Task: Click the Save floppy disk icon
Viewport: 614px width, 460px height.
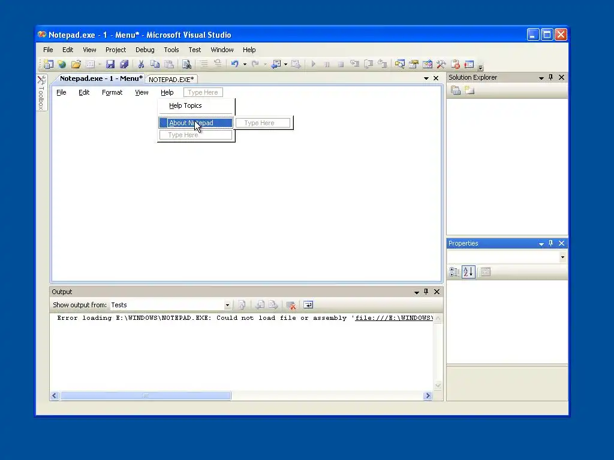Action: coord(110,64)
